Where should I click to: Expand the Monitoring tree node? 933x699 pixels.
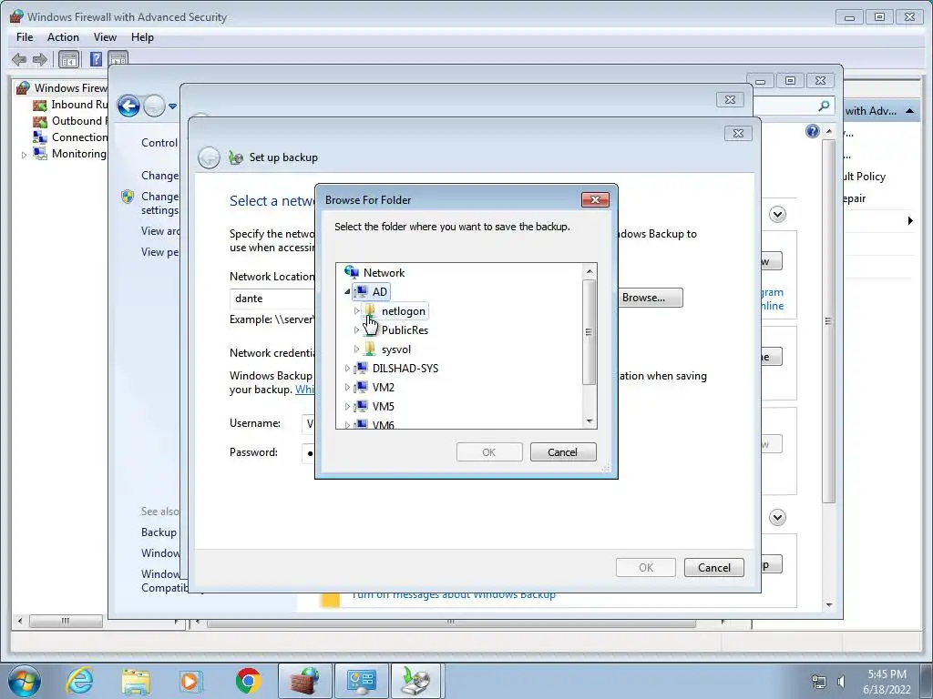tap(24, 155)
